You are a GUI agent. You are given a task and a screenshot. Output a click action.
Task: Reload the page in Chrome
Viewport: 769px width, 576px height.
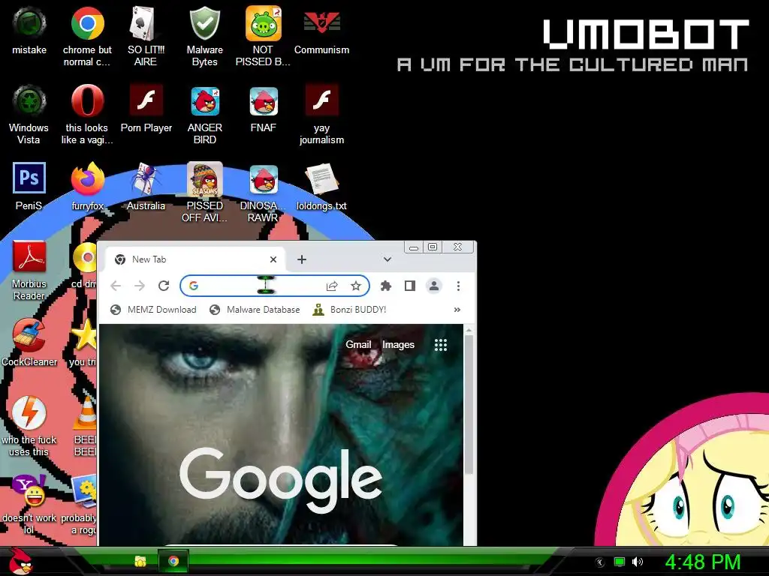164,286
